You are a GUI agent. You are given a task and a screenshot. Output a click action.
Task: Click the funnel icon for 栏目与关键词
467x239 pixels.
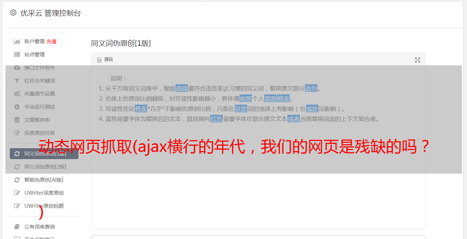coord(17,81)
